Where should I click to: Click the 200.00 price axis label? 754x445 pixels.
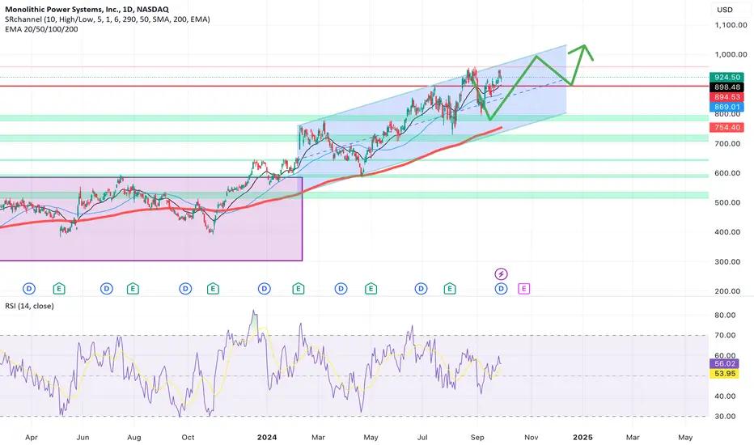tap(727, 291)
